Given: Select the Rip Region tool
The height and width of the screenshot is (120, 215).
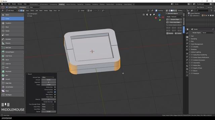Looking at the screenshot, I should point(12,95).
